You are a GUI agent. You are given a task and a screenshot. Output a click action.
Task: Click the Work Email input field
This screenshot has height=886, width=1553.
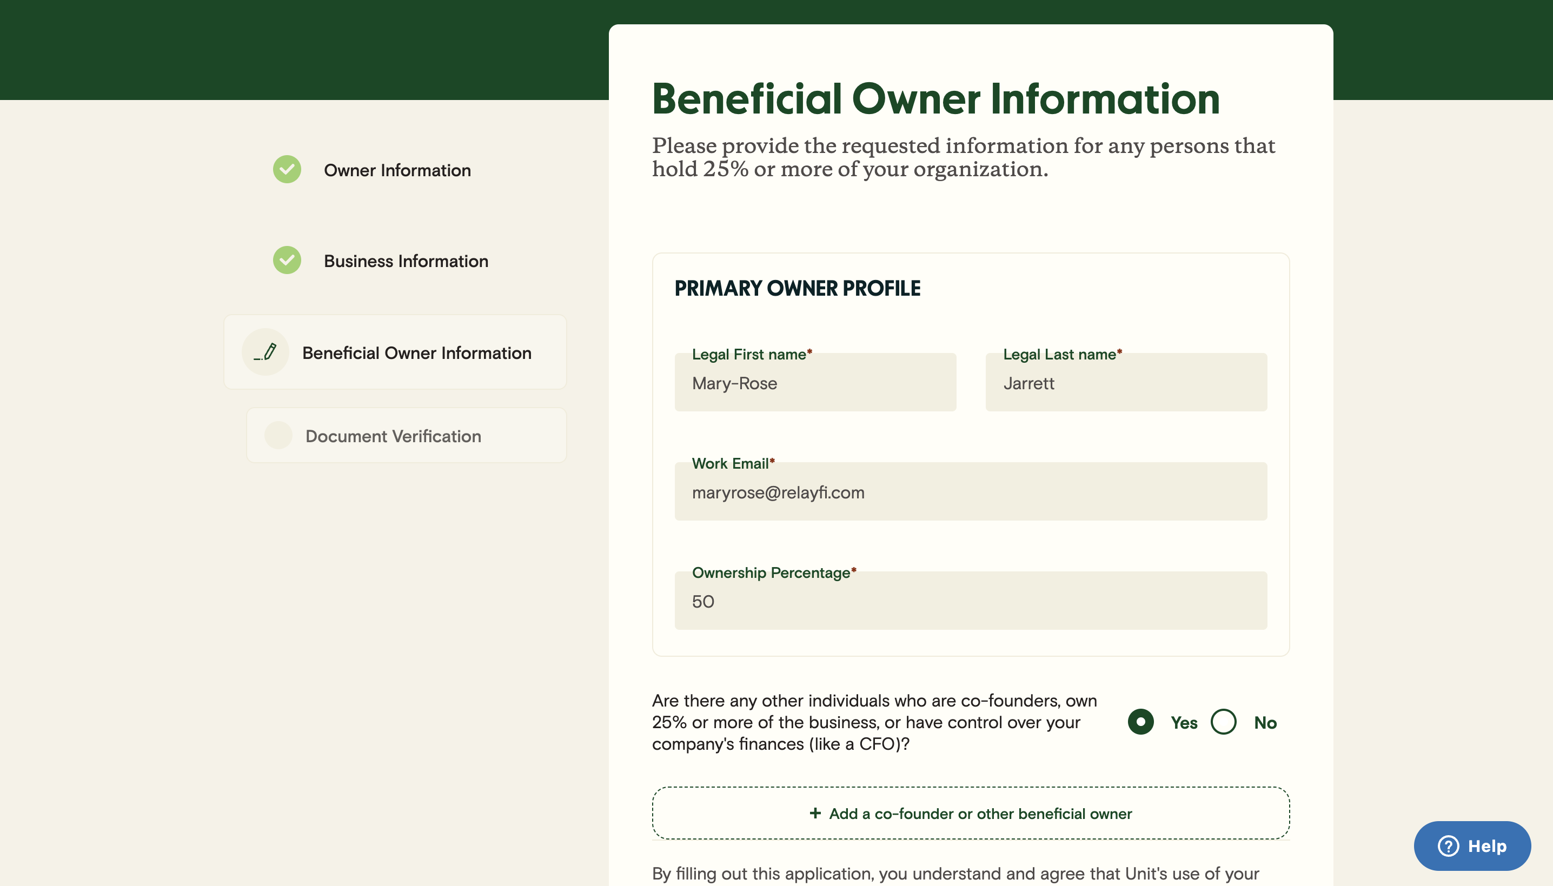point(971,491)
